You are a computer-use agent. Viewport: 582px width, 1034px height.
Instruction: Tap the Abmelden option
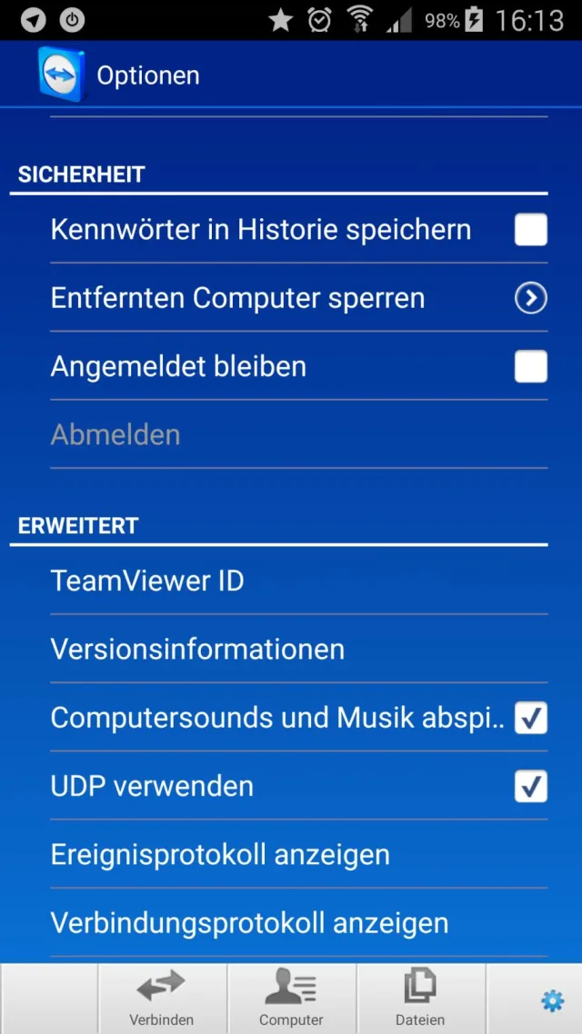point(115,435)
